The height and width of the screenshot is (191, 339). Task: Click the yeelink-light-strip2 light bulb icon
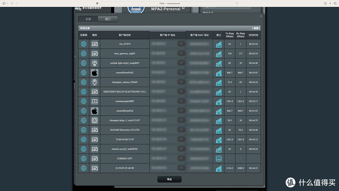pyautogui.click(x=94, y=63)
